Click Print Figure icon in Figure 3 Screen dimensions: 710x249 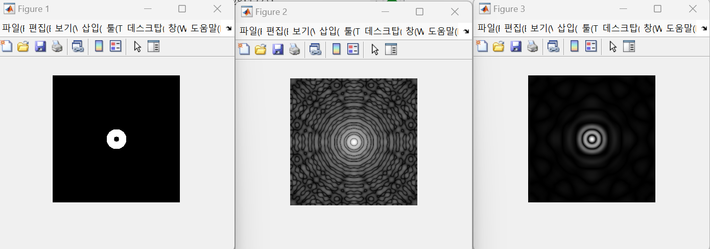(x=533, y=46)
